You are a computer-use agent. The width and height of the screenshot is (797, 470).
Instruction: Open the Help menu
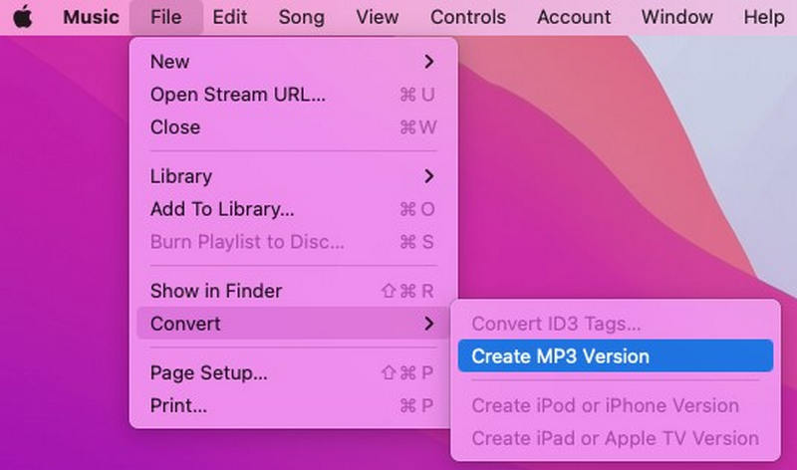tap(763, 17)
